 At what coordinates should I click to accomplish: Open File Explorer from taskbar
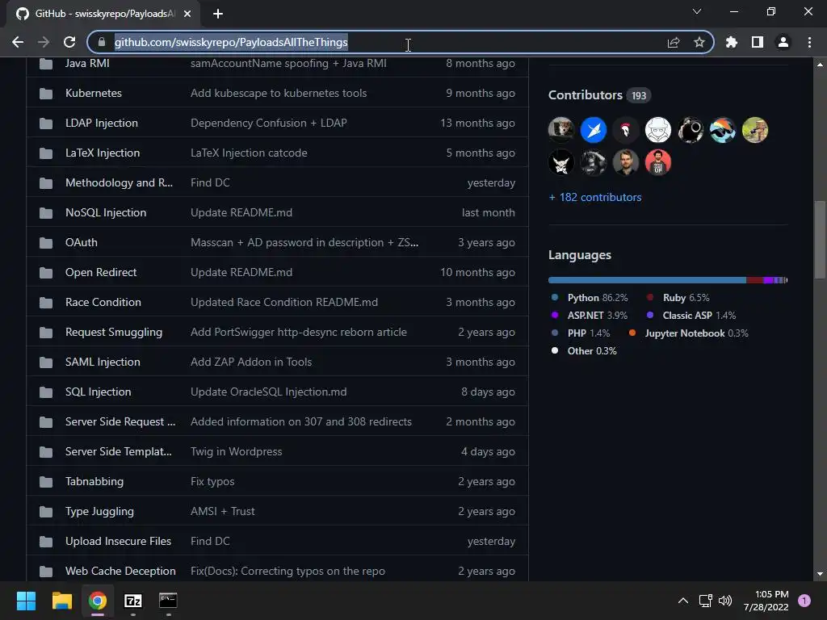pyautogui.click(x=61, y=601)
